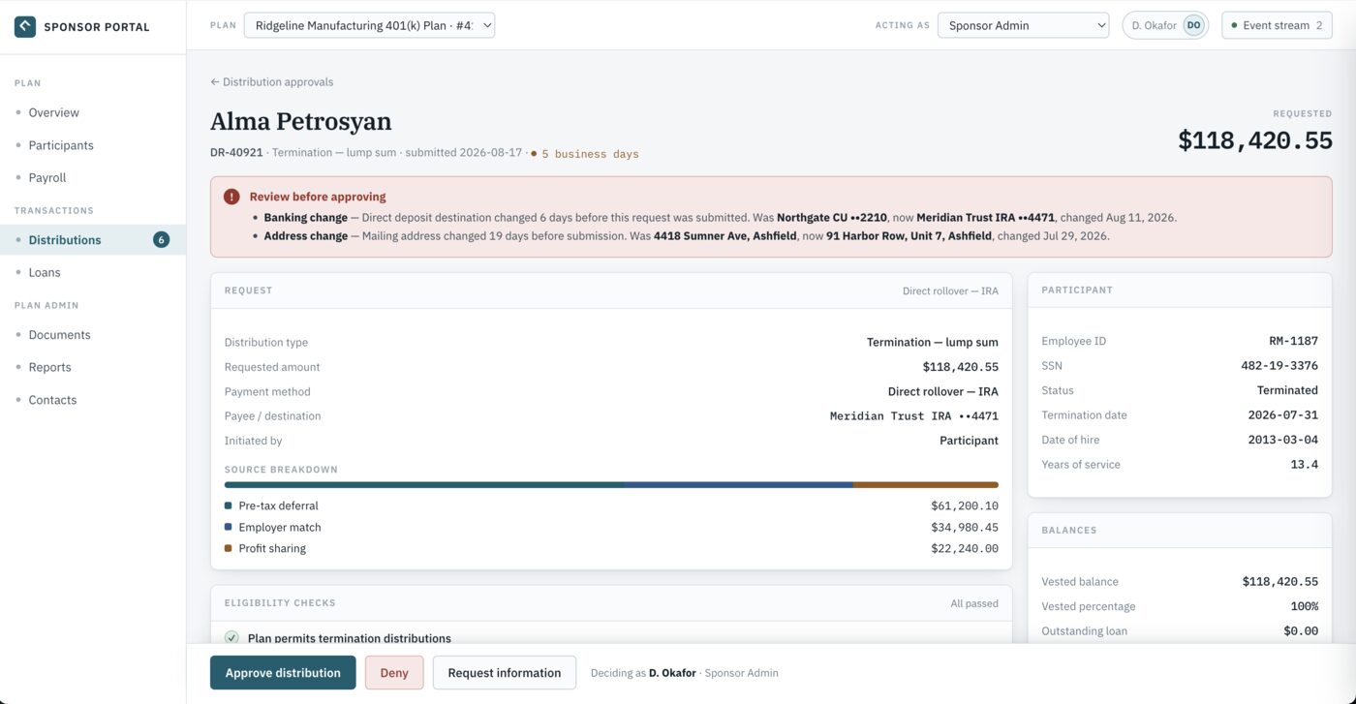Click the Terminated status value
This screenshot has height=704, width=1356.
pyautogui.click(x=1287, y=390)
